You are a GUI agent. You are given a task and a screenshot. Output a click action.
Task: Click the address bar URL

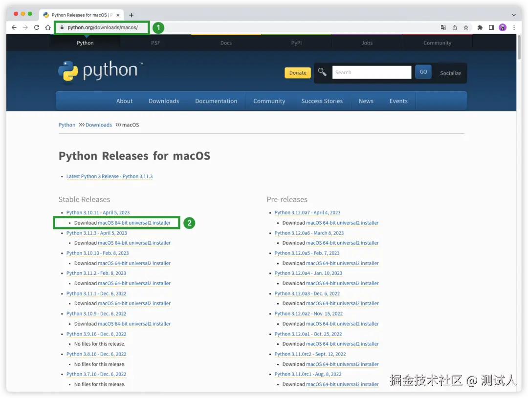[102, 27]
